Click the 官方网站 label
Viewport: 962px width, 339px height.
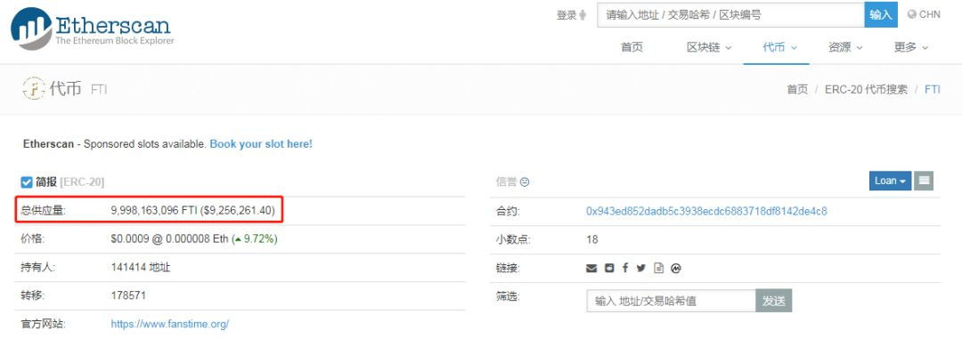[43, 324]
